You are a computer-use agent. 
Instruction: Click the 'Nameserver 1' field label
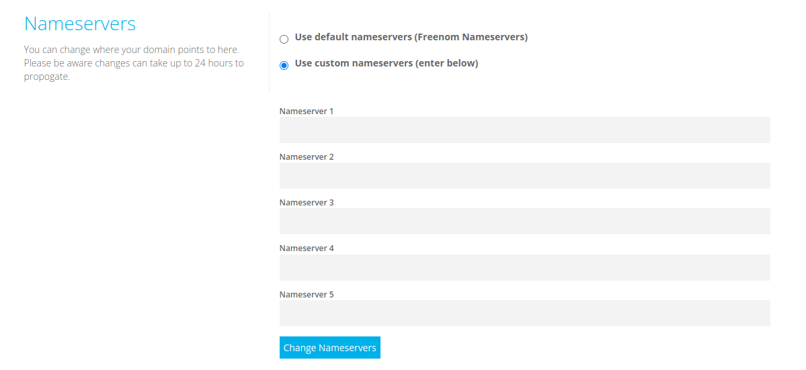point(307,111)
